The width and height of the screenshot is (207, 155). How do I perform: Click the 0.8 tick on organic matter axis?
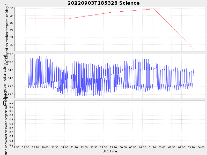click(x=11, y=111)
